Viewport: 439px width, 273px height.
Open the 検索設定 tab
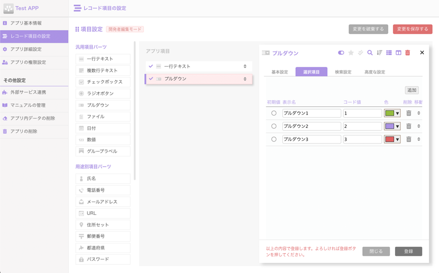[x=343, y=72]
